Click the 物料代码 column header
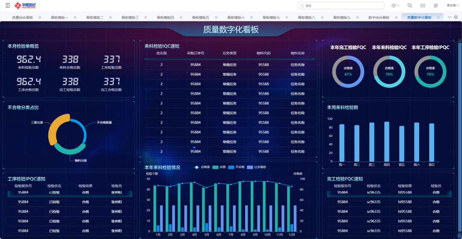 (x=264, y=54)
